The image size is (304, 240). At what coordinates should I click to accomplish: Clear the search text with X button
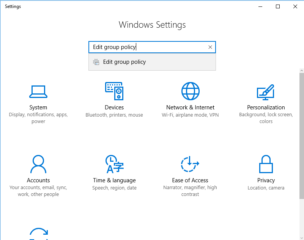click(210, 47)
